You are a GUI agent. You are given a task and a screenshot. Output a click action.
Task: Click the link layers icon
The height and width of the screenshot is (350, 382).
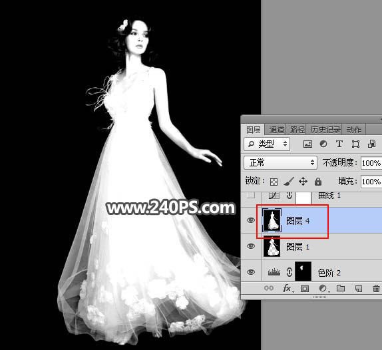point(269,288)
